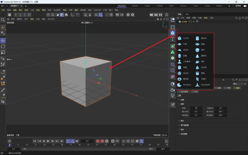Click timeline ruler at frame 45
The height and width of the screenshot is (155, 248).
[x=88, y=145]
